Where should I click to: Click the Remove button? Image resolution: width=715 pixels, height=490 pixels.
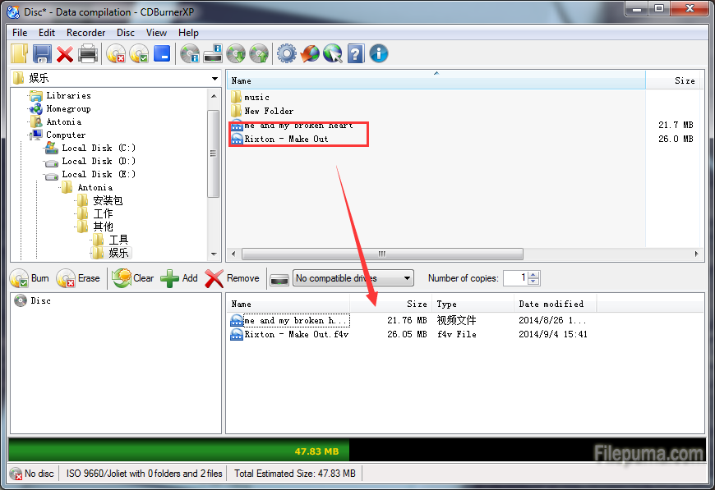(x=233, y=278)
